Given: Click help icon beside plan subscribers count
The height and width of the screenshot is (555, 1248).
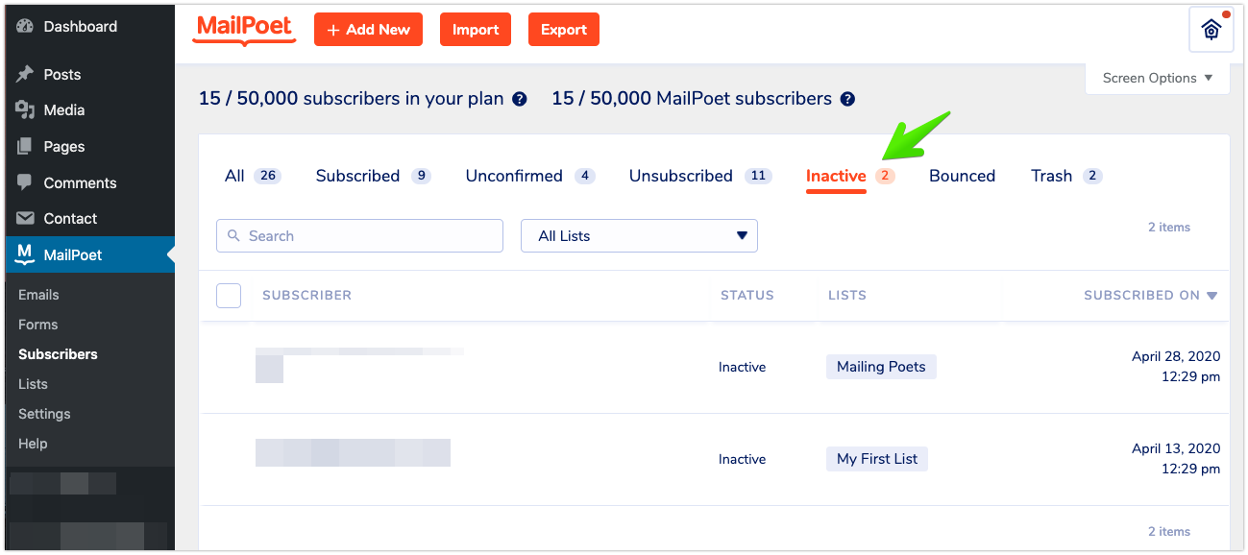Looking at the screenshot, I should pos(520,99).
